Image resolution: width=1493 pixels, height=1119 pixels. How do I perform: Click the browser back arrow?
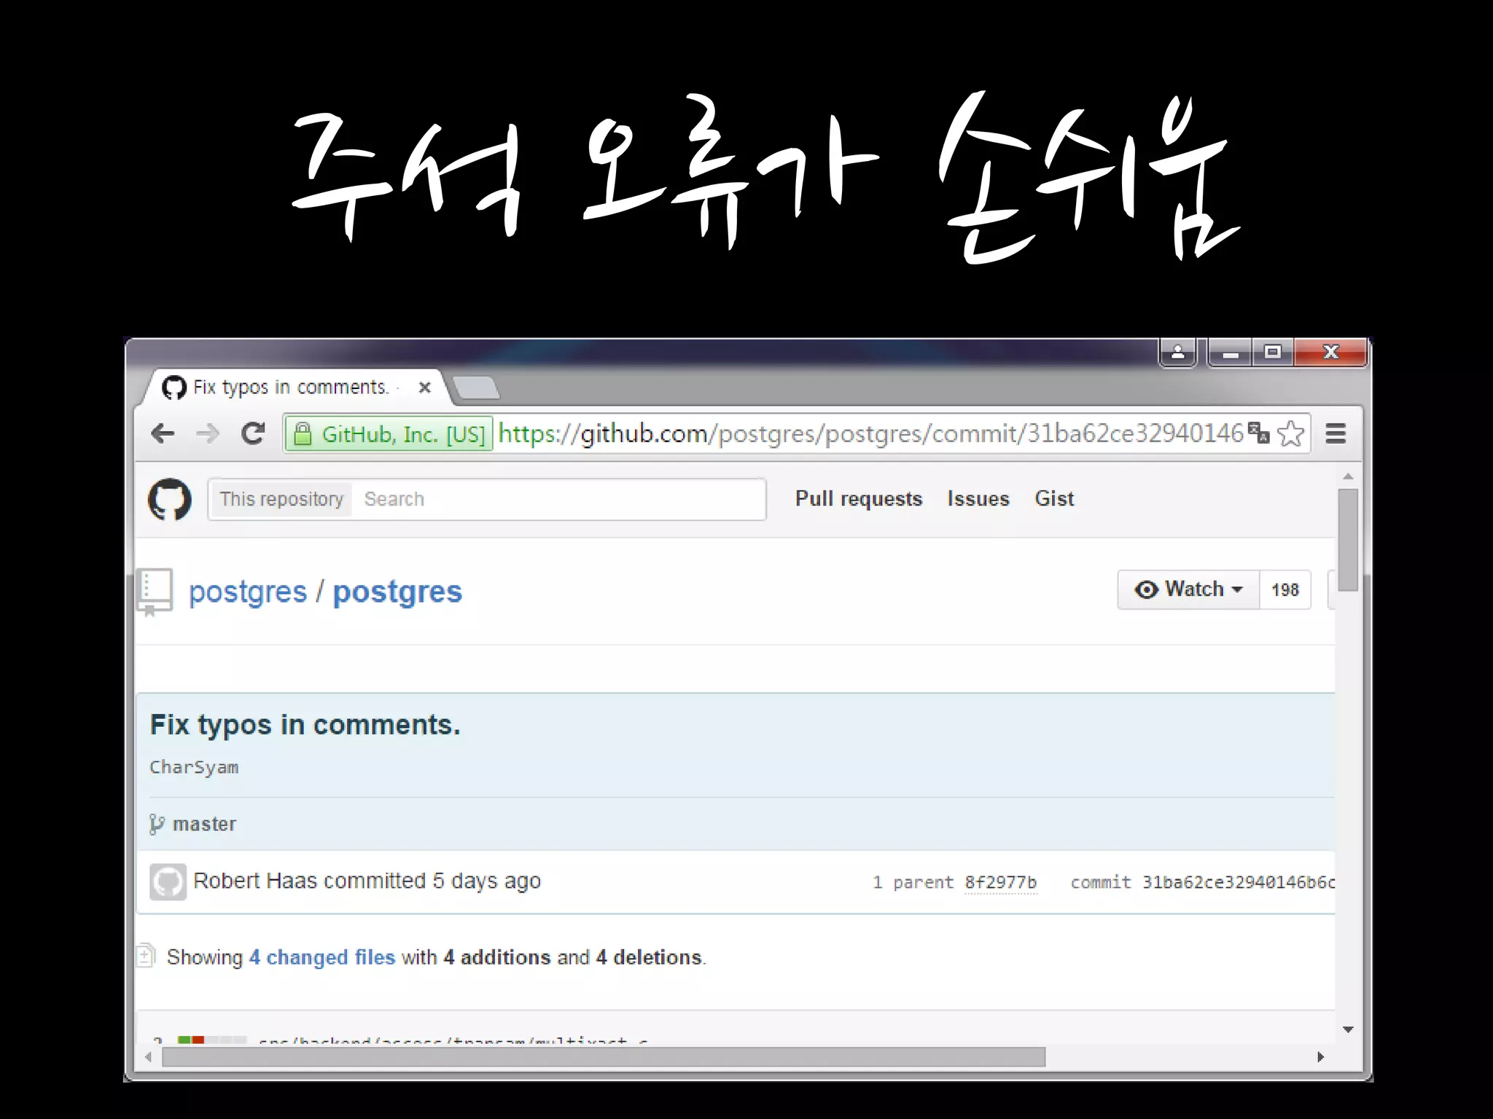pyautogui.click(x=163, y=434)
